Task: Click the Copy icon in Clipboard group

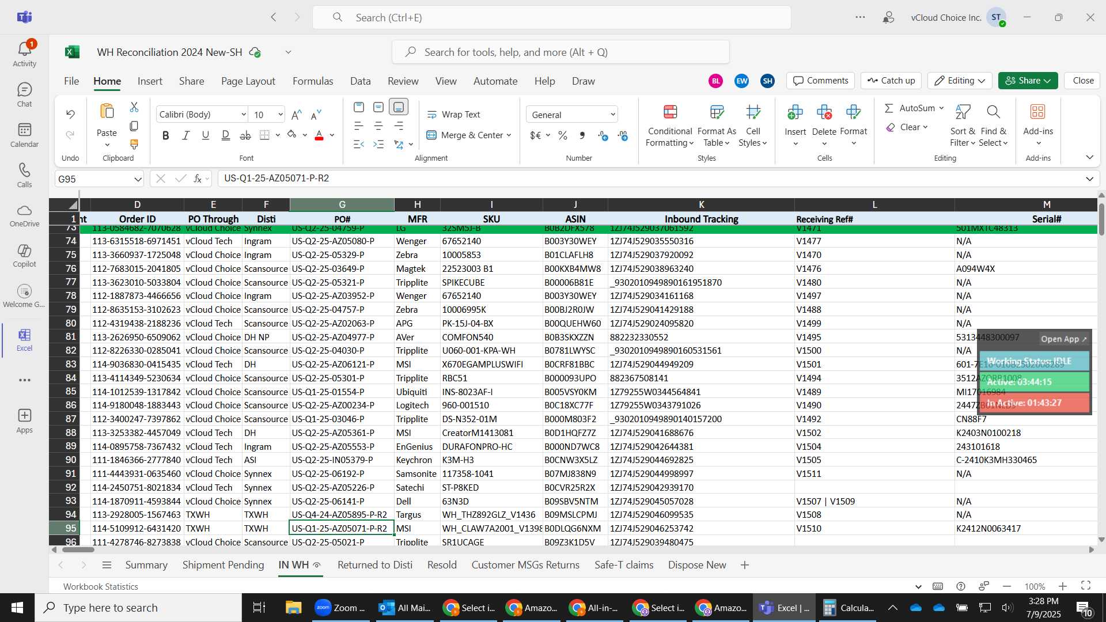Action: click(134, 126)
